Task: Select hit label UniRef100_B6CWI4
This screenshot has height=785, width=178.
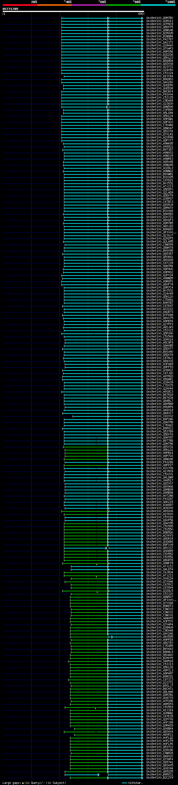Action: point(160,91)
